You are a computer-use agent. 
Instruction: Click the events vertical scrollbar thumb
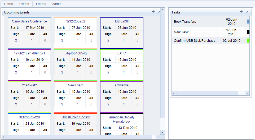(x=163, y=65)
